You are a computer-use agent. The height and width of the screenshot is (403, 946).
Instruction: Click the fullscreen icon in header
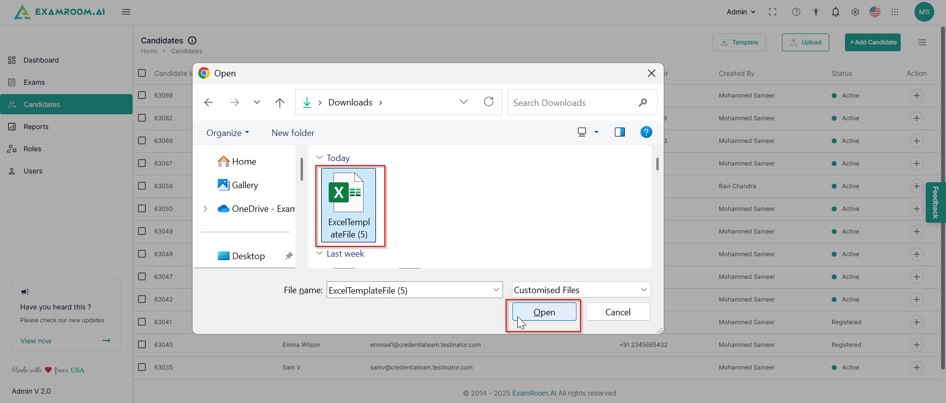[772, 12]
